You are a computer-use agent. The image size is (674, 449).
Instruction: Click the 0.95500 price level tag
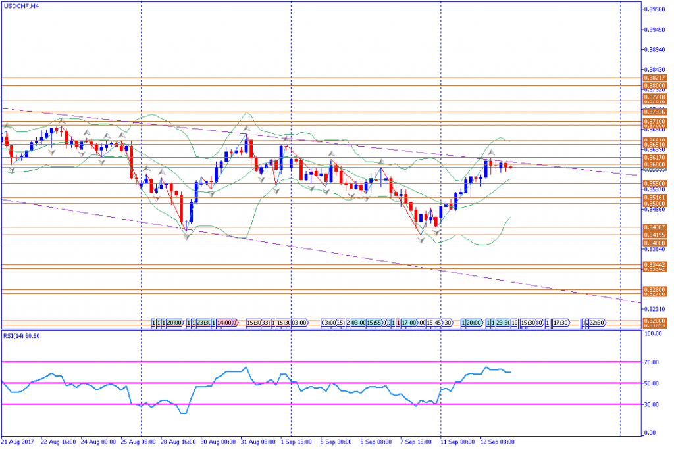tap(654, 183)
